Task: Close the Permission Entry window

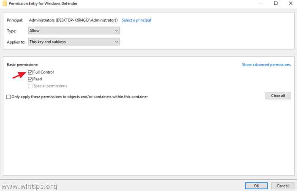Action: (291, 3)
